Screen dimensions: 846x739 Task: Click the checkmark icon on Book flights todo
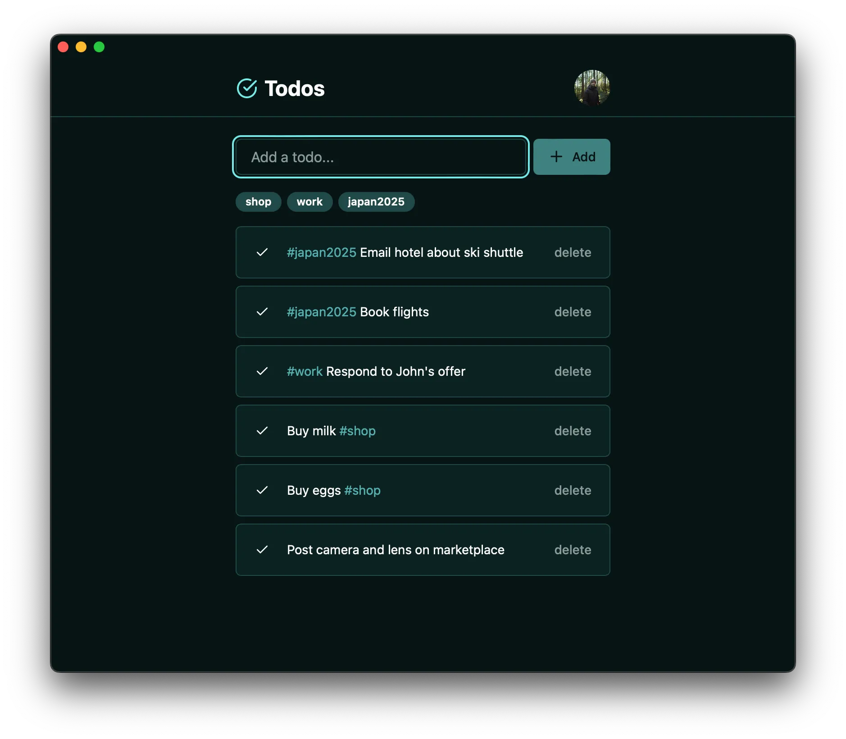(263, 312)
